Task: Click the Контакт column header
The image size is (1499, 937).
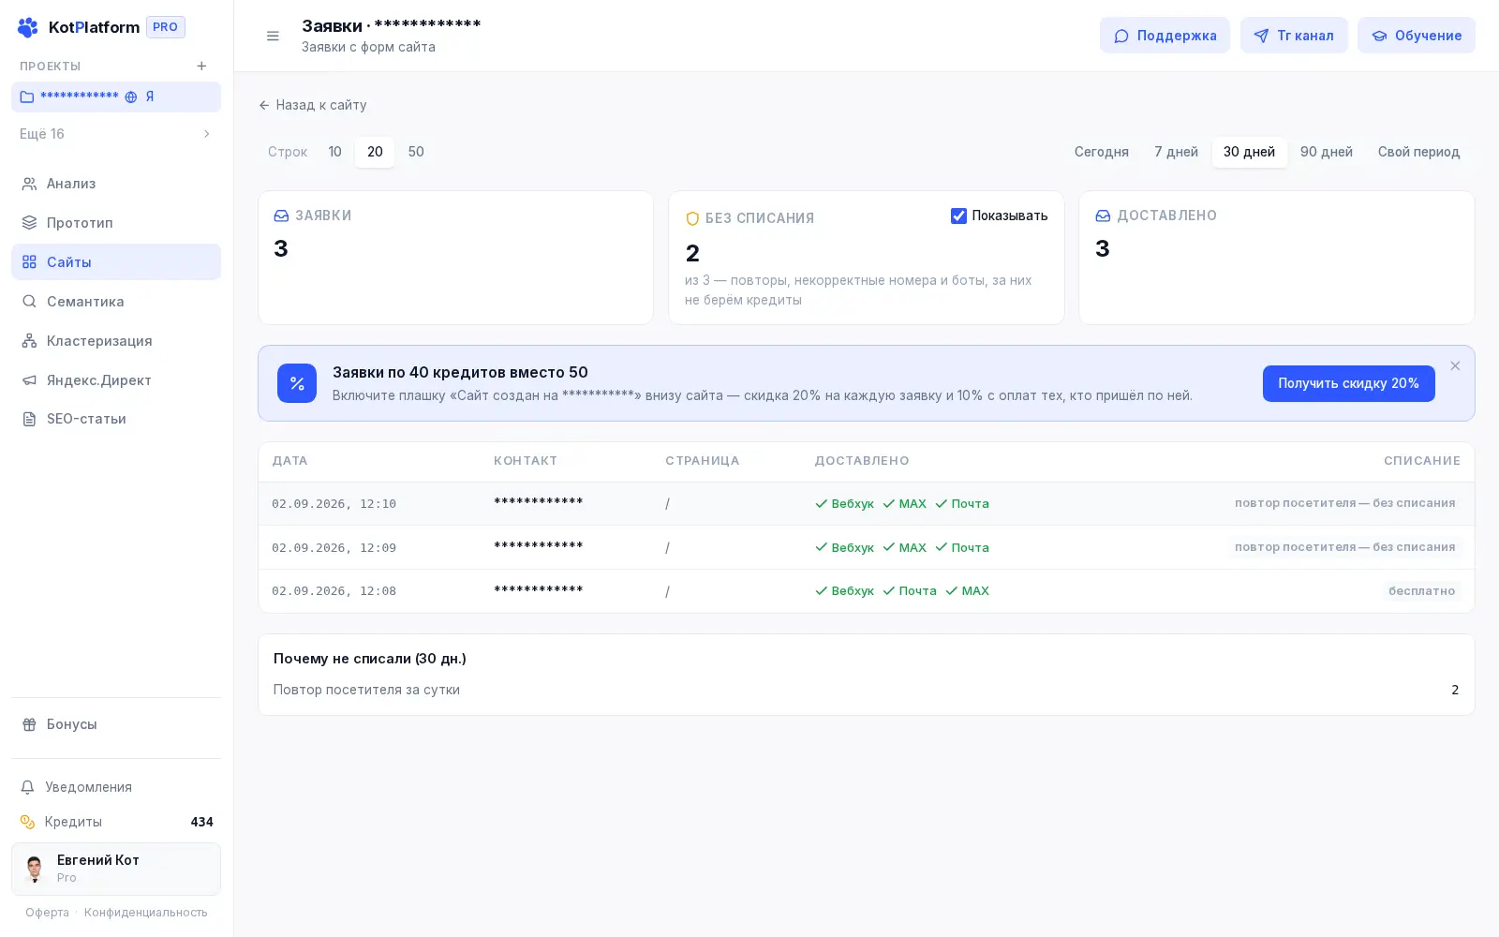Action: pos(526,461)
